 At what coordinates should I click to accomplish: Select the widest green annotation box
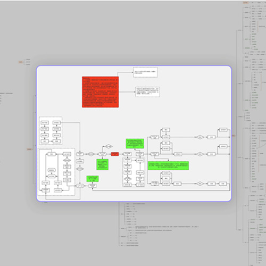click(168, 165)
